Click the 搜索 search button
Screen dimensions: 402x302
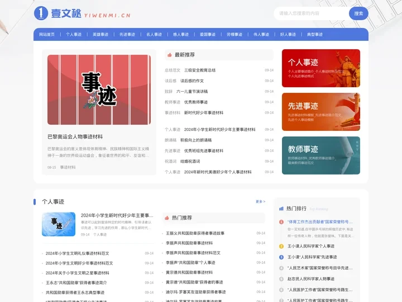coord(358,13)
